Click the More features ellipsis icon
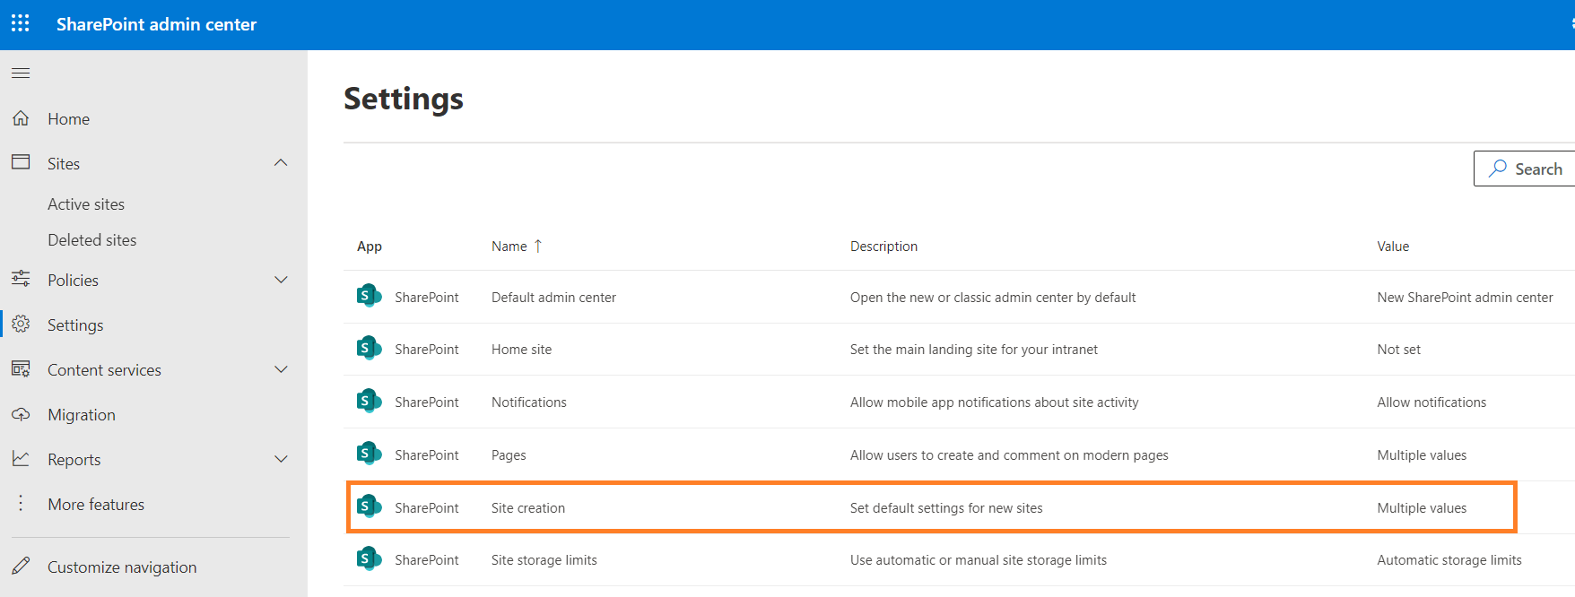1575x597 pixels. click(x=21, y=504)
